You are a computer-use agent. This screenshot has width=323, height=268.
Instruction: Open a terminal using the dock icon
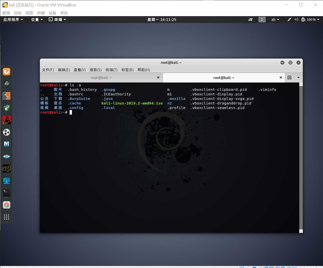pyautogui.click(x=7, y=193)
